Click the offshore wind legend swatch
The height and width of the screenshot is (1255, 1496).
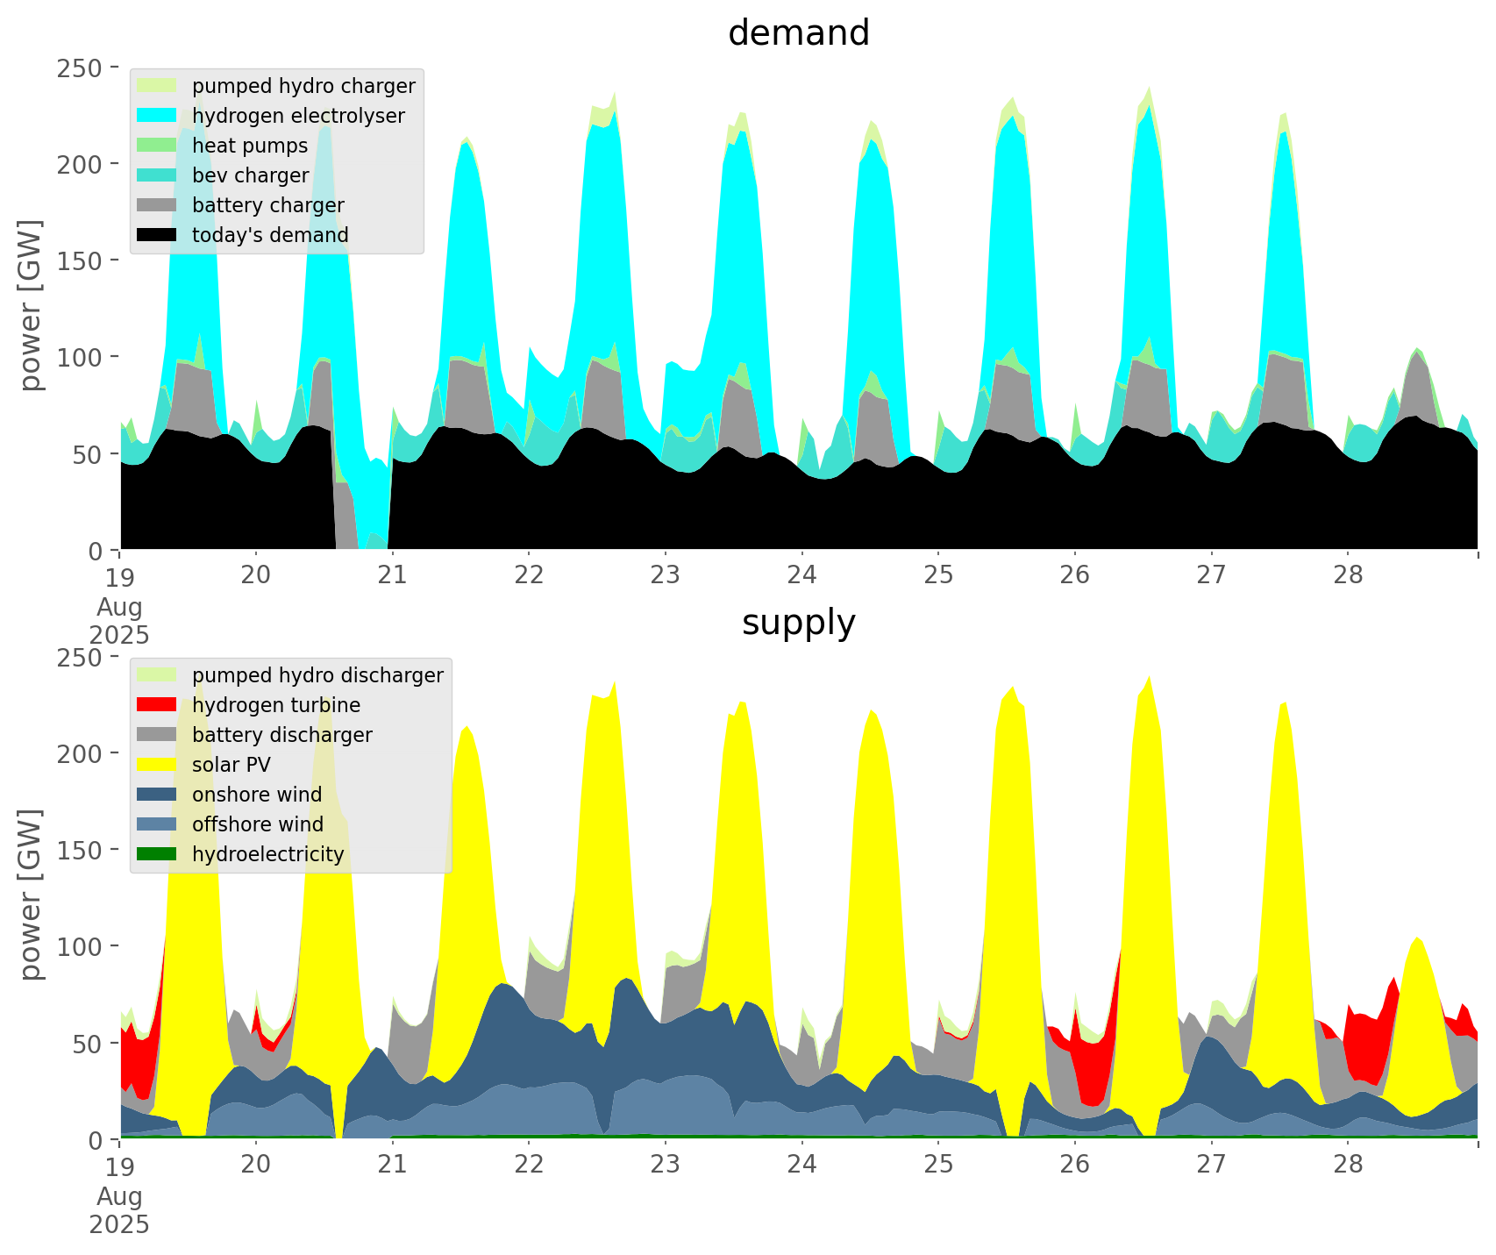pos(158,824)
